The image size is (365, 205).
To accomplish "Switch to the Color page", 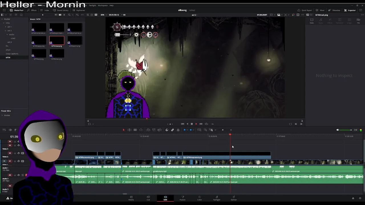I will (200, 198).
